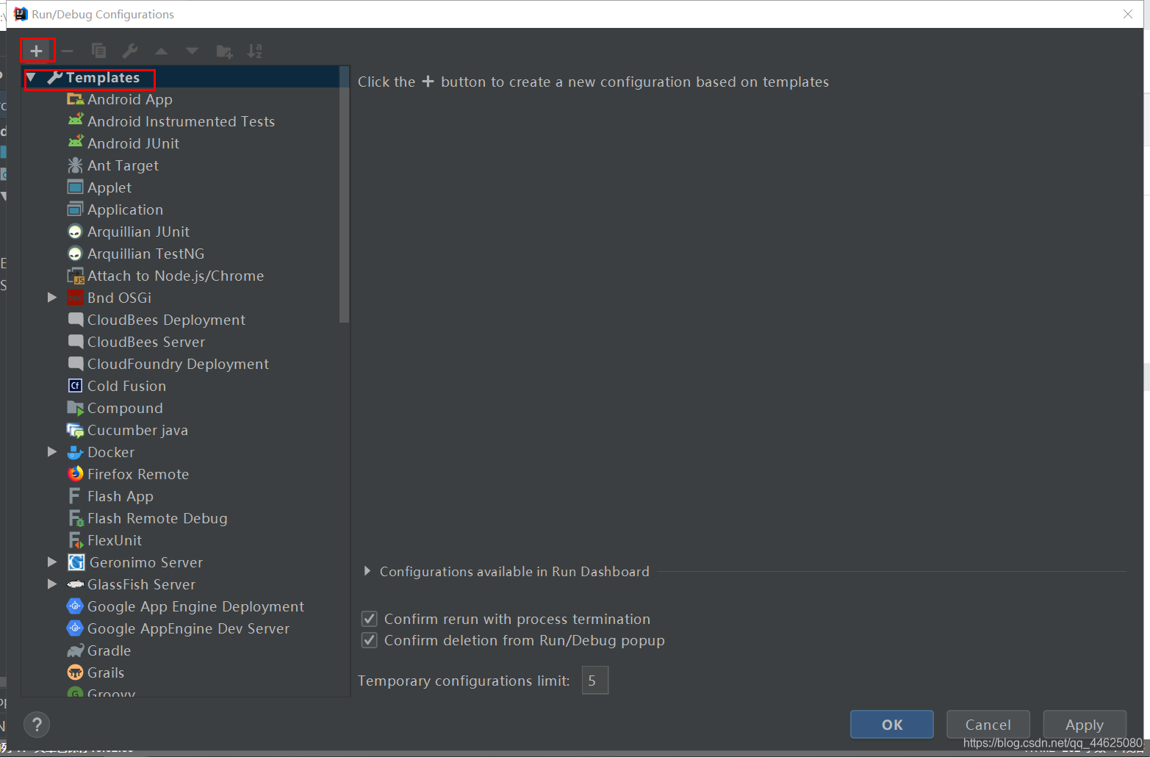Click the Docker whale icon

point(75,452)
